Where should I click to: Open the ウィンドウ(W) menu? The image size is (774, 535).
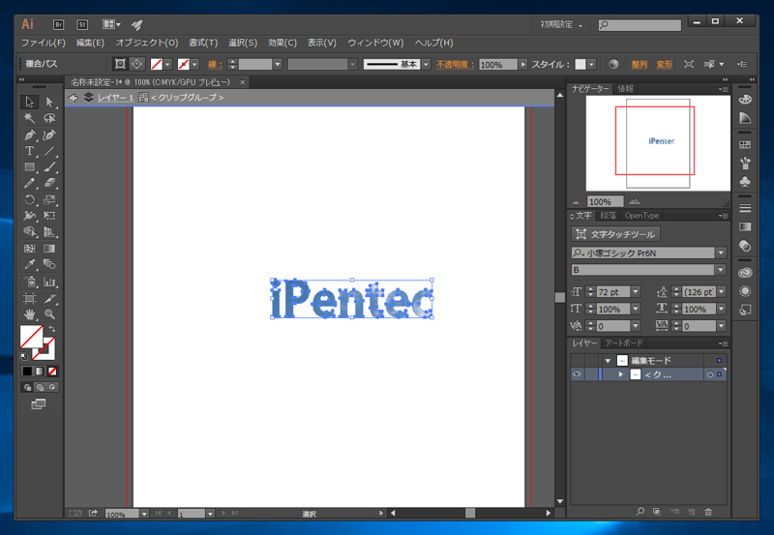pos(375,43)
